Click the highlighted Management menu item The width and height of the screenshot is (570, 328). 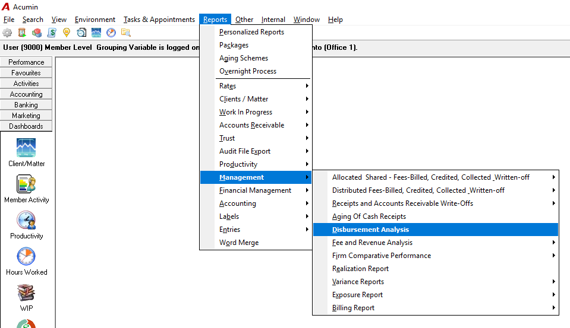point(256,177)
